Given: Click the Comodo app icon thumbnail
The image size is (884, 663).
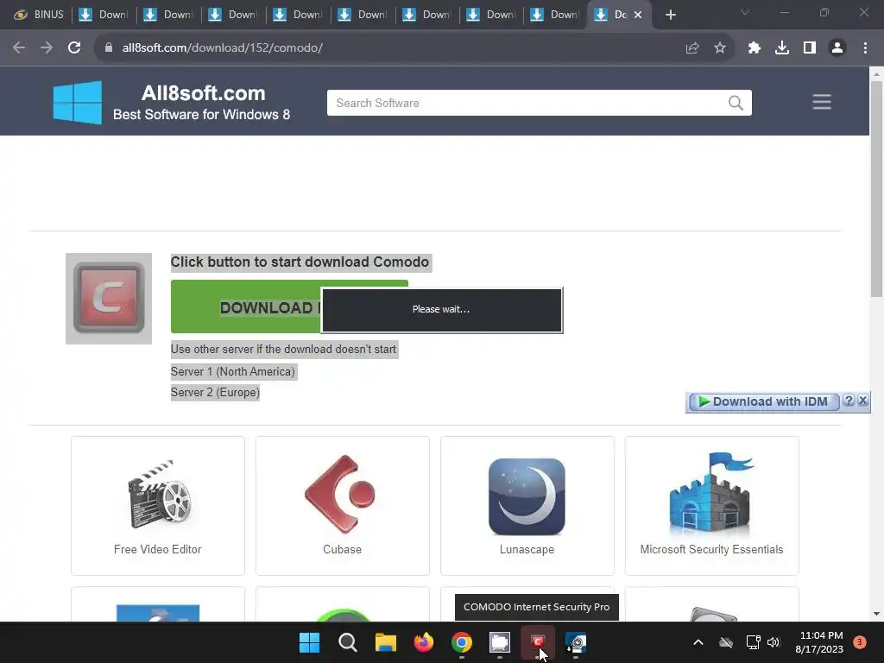Looking at the screenshot, I should [109, 298].
